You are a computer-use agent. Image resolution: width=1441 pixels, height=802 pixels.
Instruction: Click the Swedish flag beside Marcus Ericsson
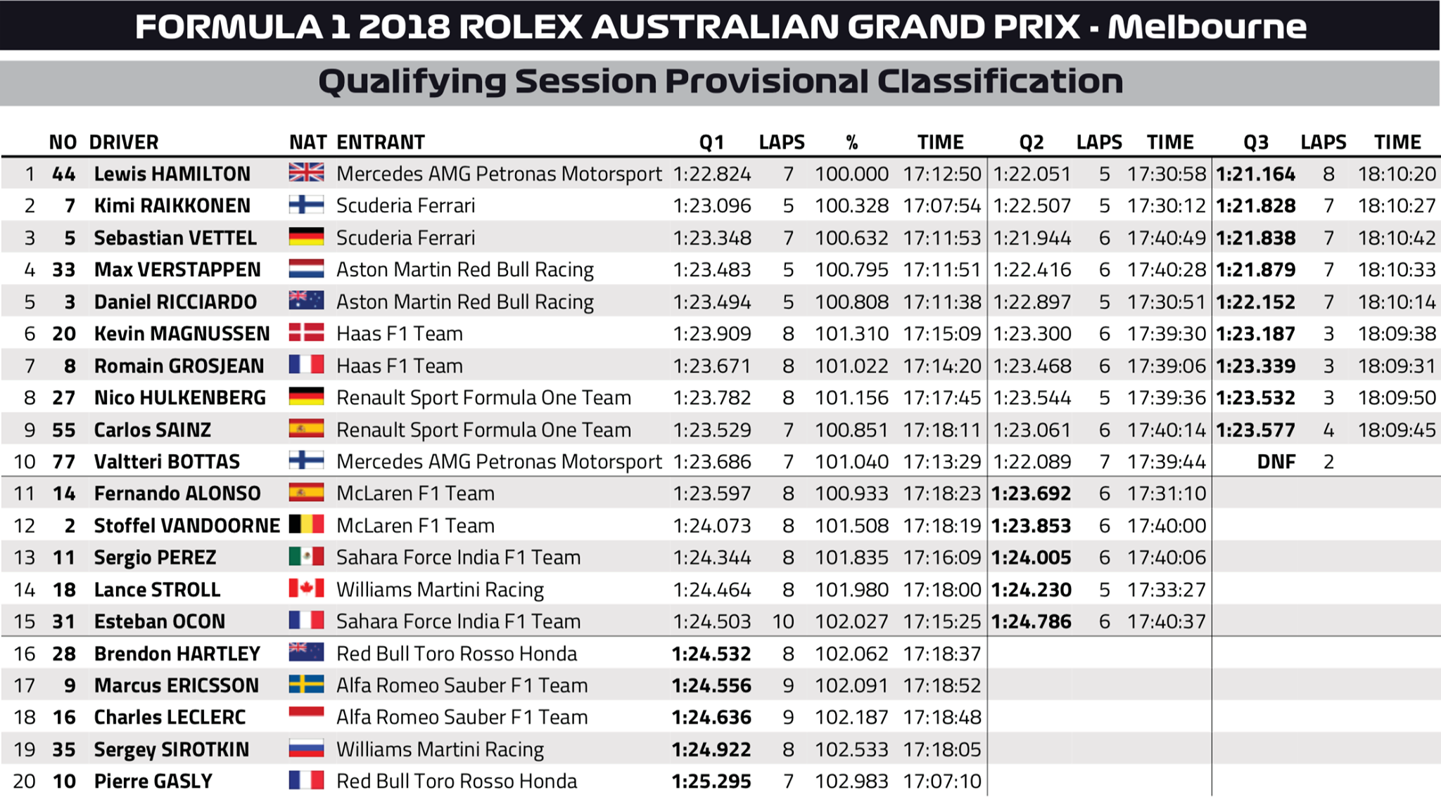[306, 685]
